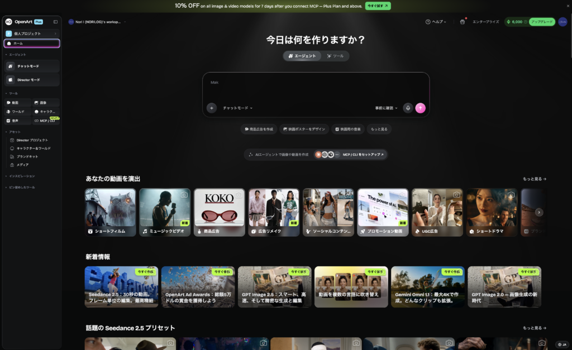Click the plus attach button in prompt box

pyautogui.click(x=212, y=108)
